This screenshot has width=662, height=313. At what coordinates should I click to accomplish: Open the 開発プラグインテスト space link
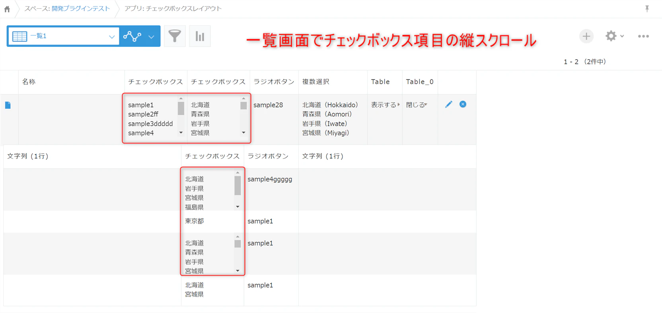coord(81,9)
